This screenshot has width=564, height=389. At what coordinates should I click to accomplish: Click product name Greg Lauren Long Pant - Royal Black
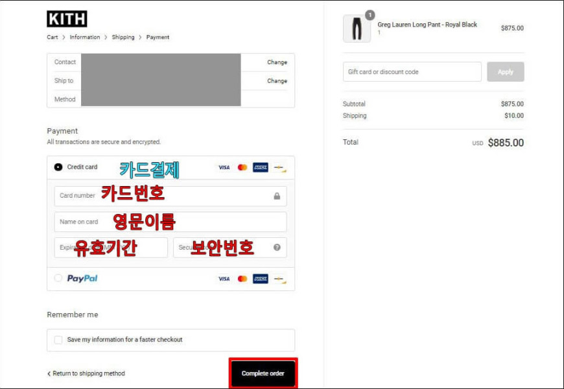coord(427,25)
